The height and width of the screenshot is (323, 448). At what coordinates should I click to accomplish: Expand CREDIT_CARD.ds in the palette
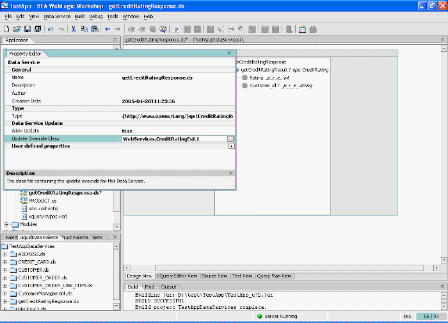5,262
